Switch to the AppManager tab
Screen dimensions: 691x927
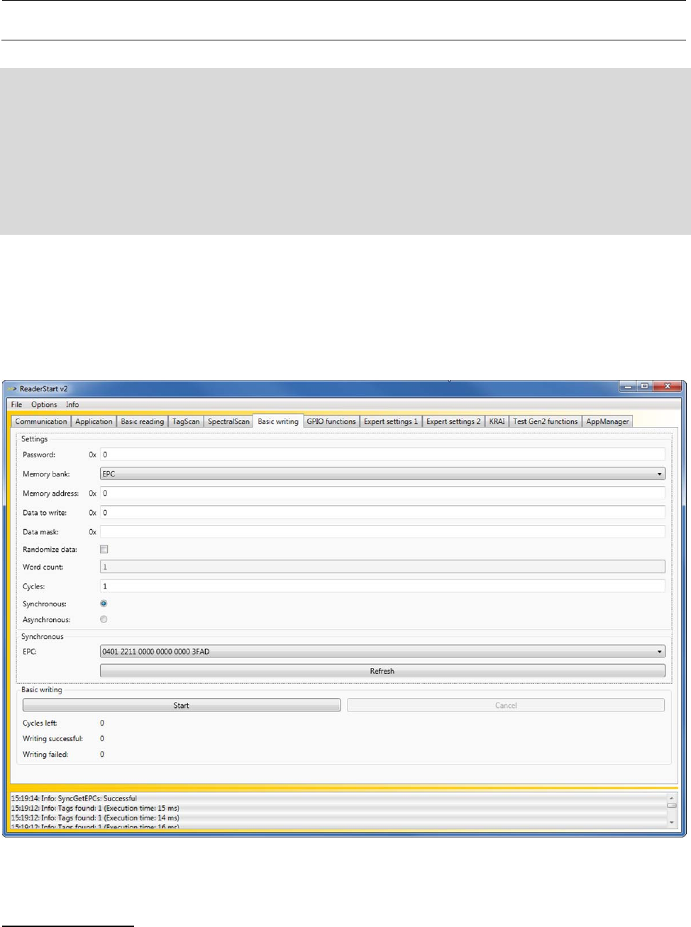tap(607, 421)
